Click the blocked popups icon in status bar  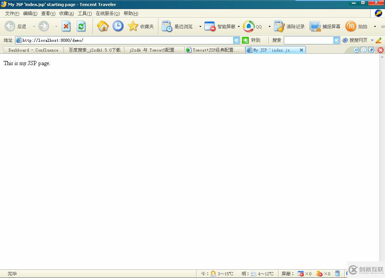(301, 273)
